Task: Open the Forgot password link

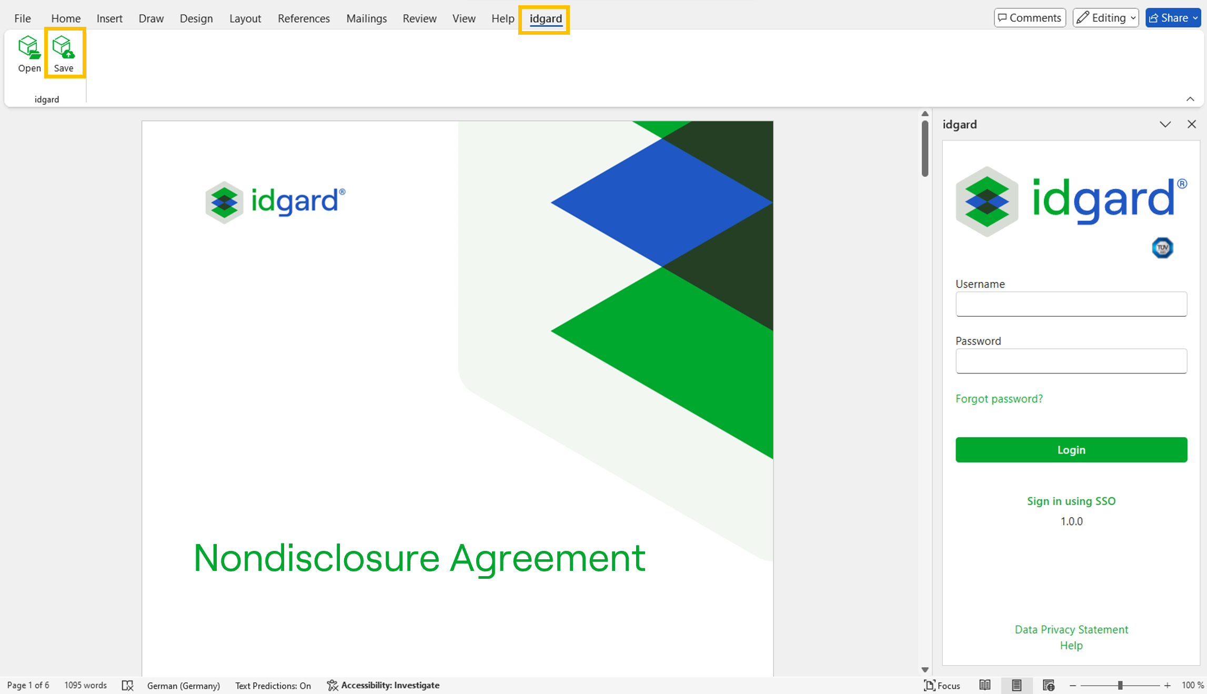Action: [x=999, y=398]
